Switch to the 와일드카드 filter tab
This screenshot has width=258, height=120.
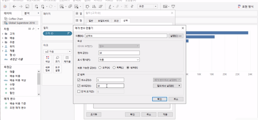(x=103, y=21)
